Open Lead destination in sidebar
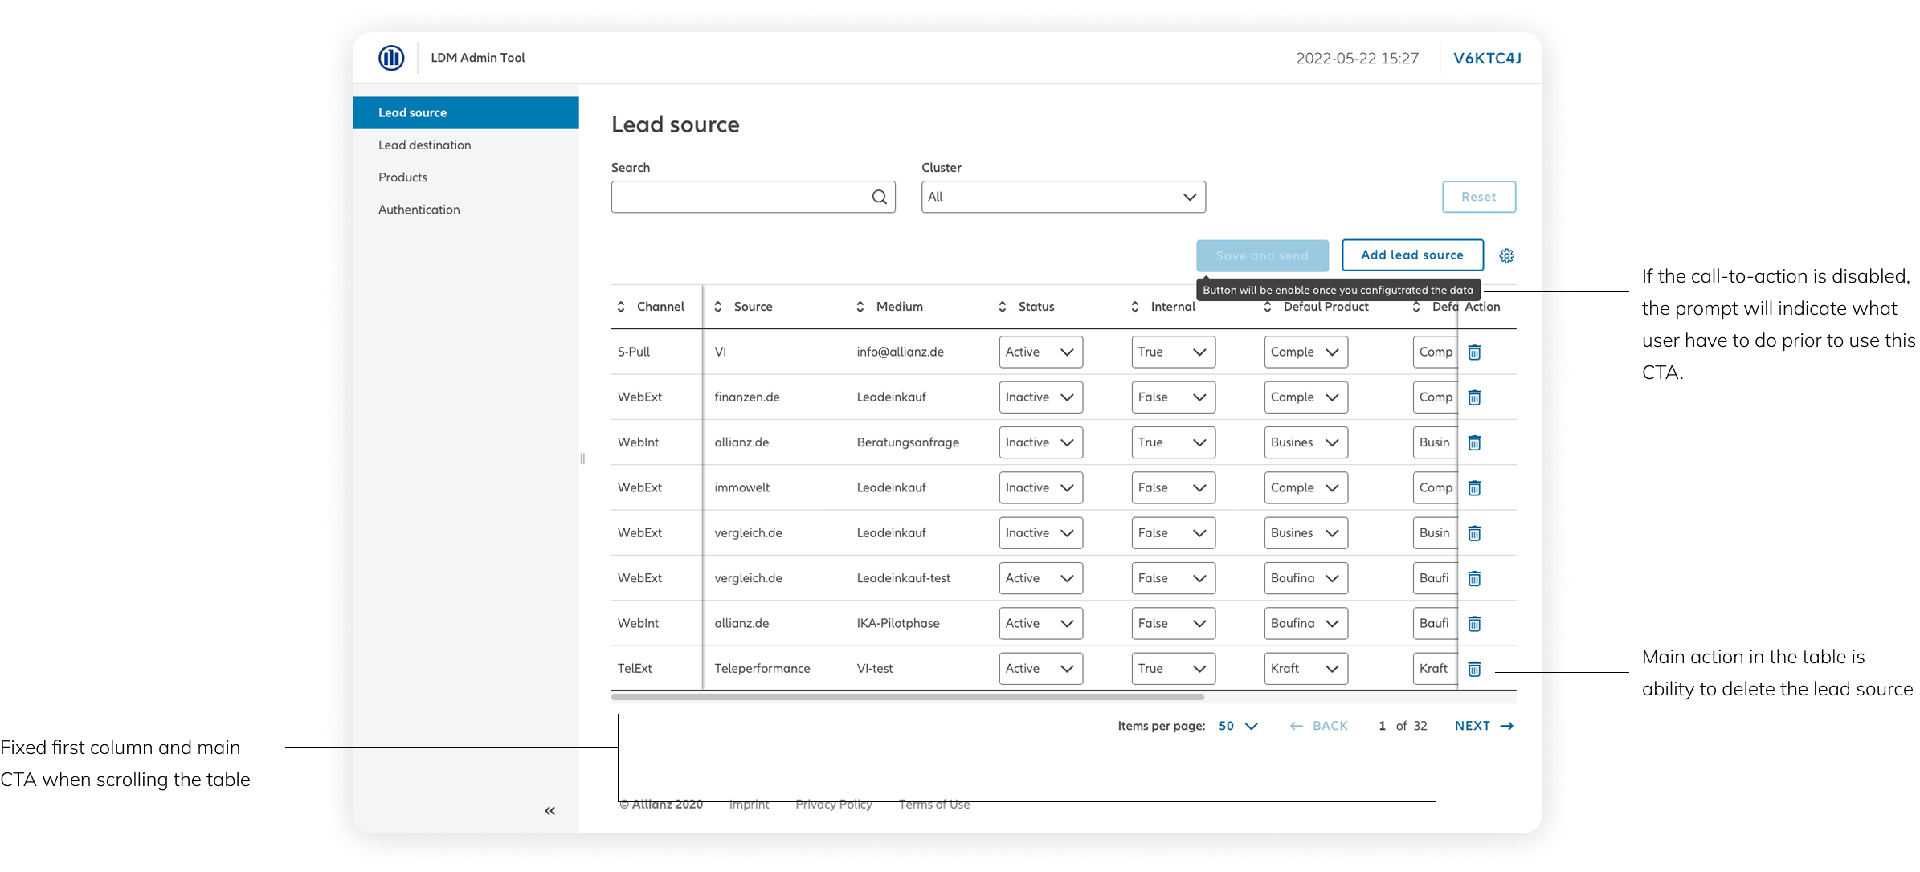This screenshot has width=1920, height=872. (424, 145)
